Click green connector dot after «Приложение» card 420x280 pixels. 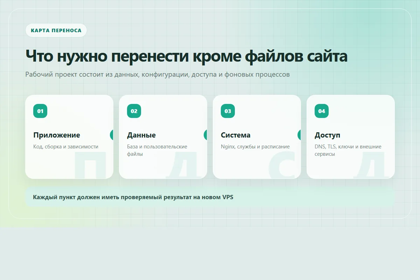click(x=112, y=135)
